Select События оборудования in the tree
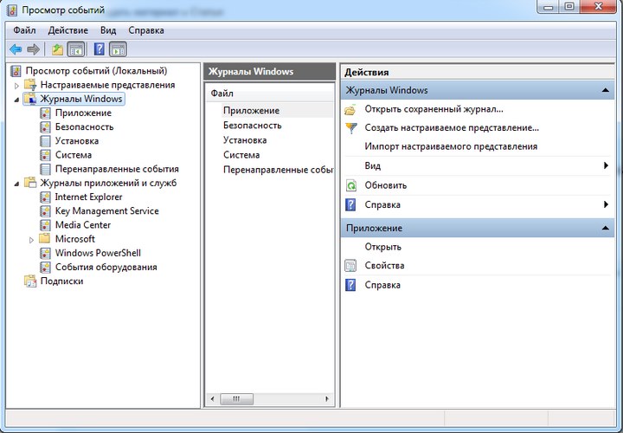623x433 pixels. coord(106,268)
